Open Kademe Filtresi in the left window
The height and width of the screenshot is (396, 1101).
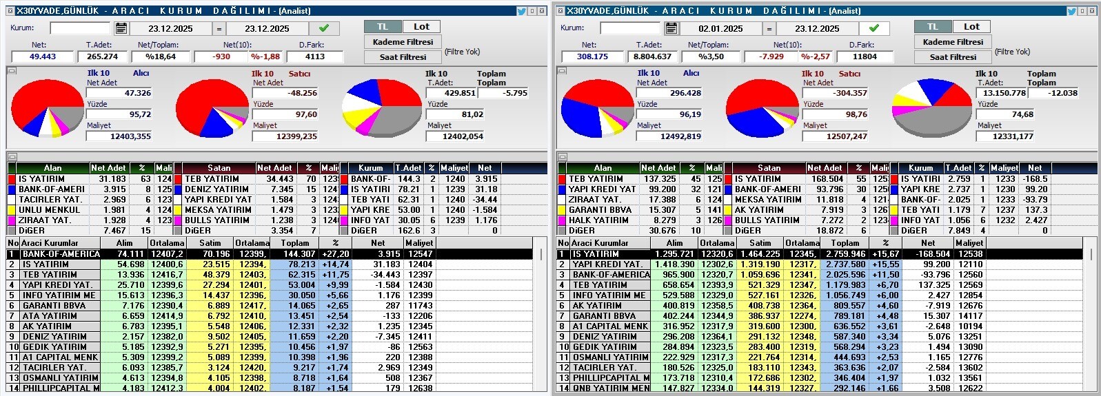[403, 42]
